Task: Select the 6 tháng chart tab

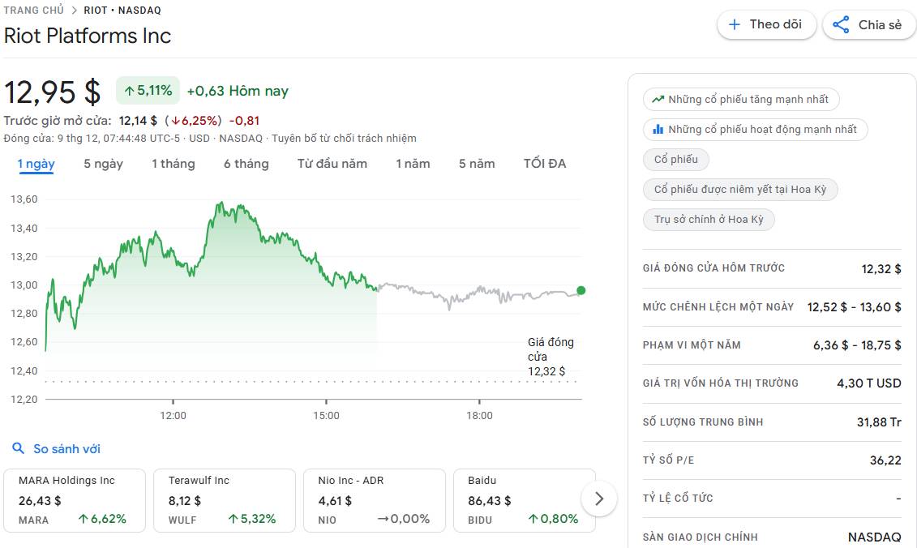Action: [x=246, y=164]
